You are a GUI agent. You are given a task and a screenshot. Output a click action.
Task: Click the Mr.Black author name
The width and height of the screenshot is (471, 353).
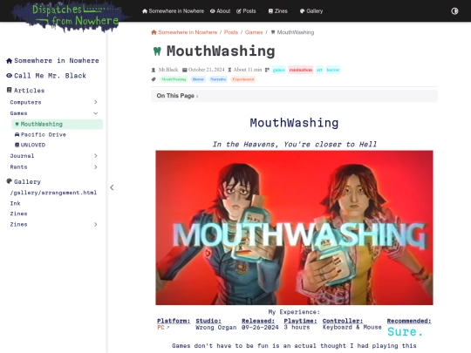click(168, 70)
